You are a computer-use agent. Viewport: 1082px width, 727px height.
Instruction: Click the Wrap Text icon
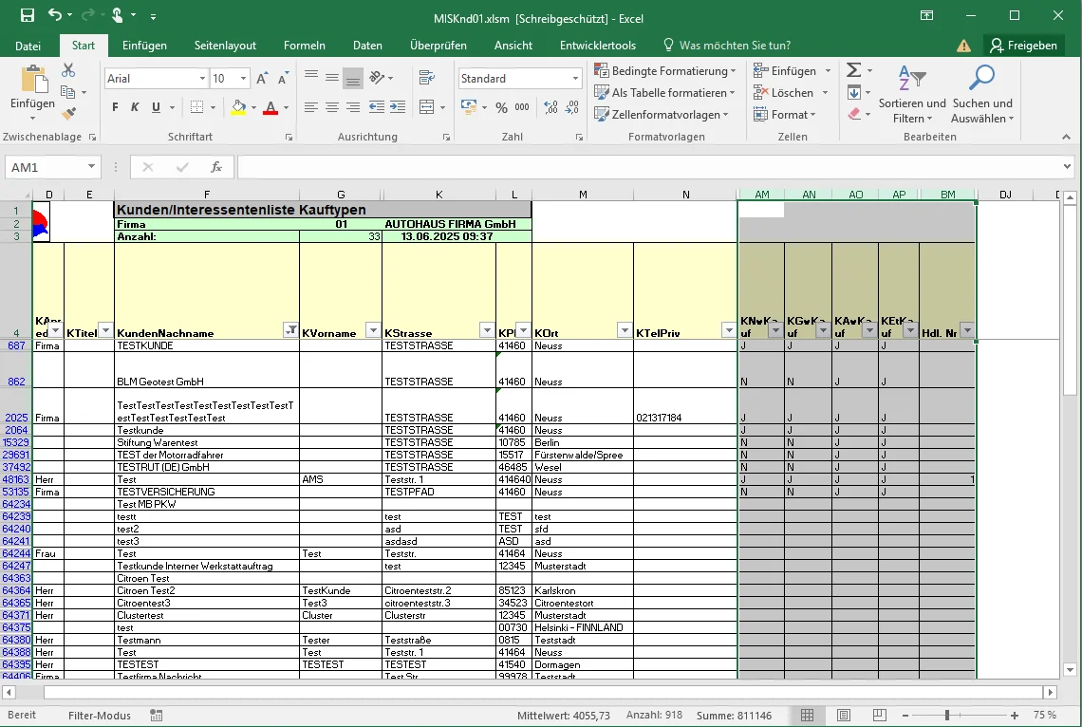pos(427,77)
